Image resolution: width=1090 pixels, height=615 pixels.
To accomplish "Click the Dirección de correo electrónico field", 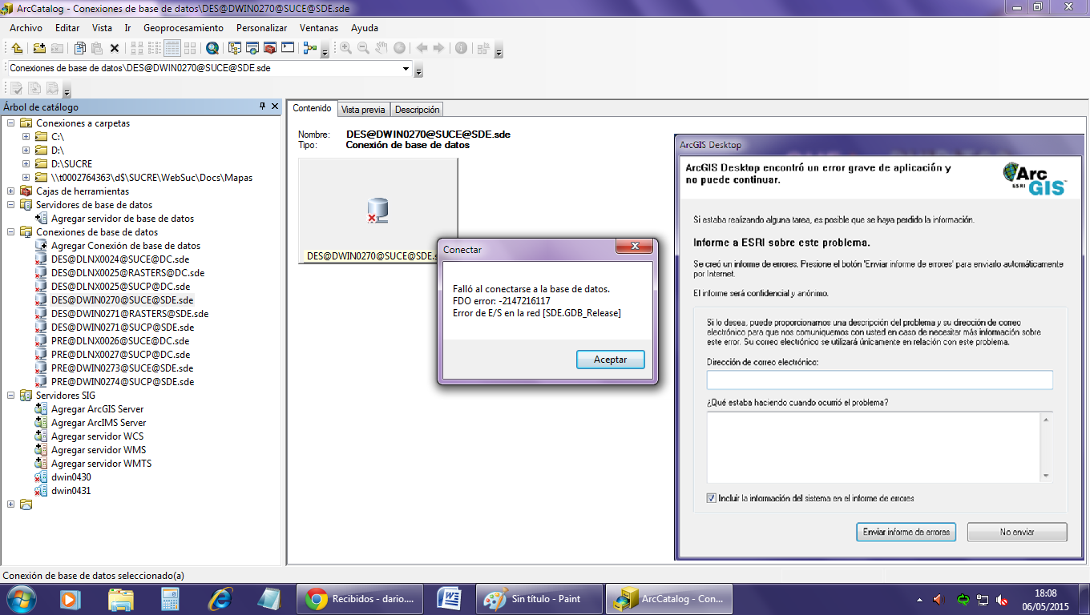I will 879,380.
